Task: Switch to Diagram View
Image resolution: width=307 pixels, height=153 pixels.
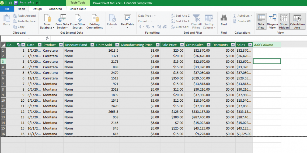Action: (x=272, y=21)
